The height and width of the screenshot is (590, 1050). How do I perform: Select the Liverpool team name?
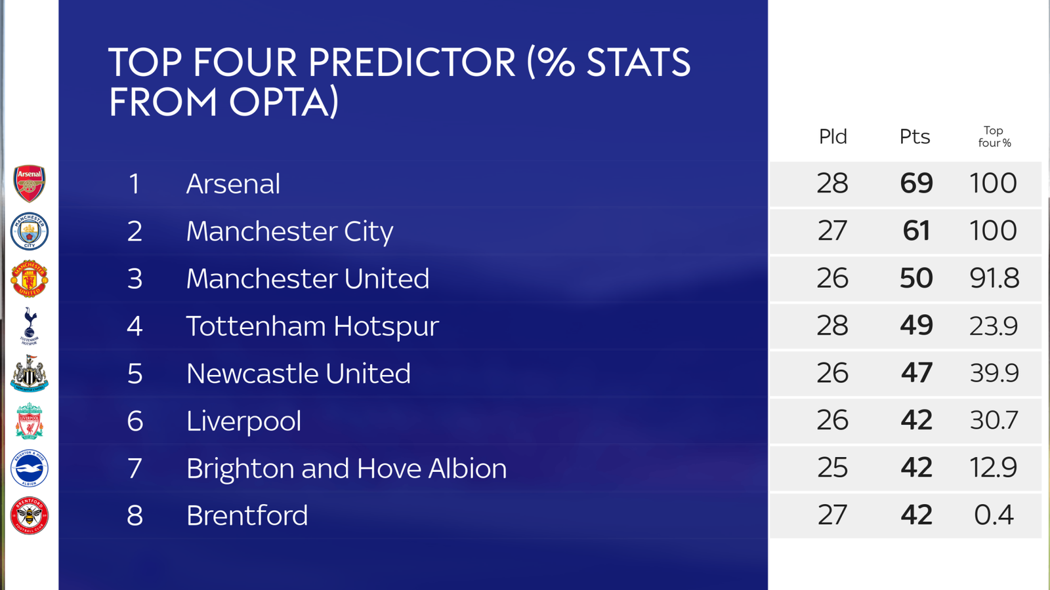(x=243, y=421)
